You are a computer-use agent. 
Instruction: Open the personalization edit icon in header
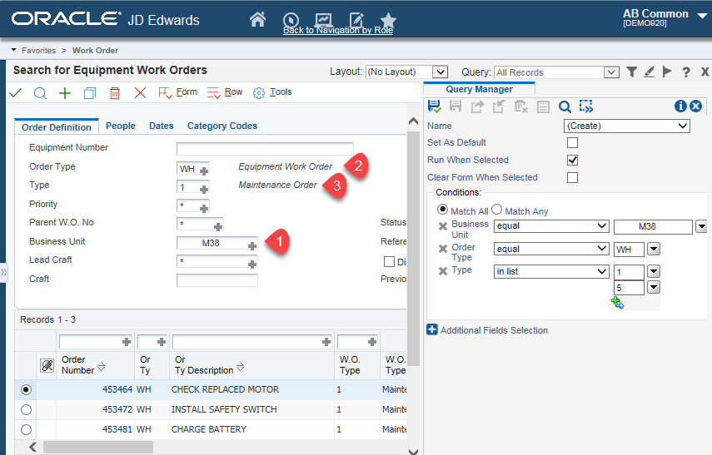point(356,19)
